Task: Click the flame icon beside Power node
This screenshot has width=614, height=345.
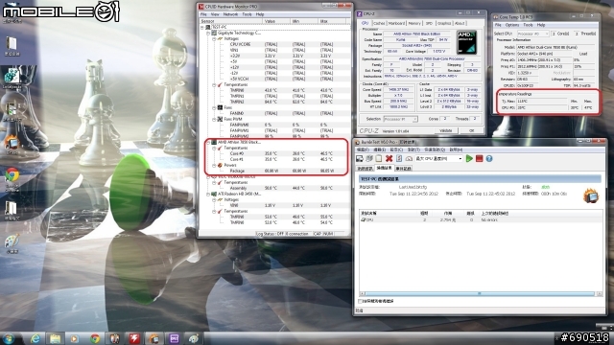Action: click(220, 165)
